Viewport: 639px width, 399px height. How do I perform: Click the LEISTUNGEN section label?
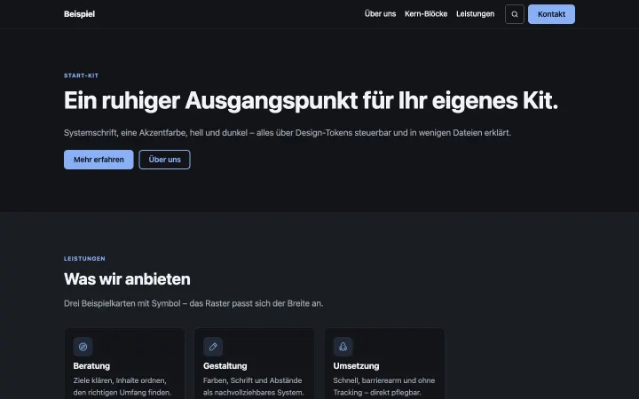coord(84,259)
